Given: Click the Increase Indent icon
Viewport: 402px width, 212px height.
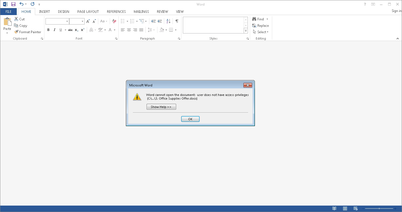Looking at the screenshot, I should (x=160, y=21).
